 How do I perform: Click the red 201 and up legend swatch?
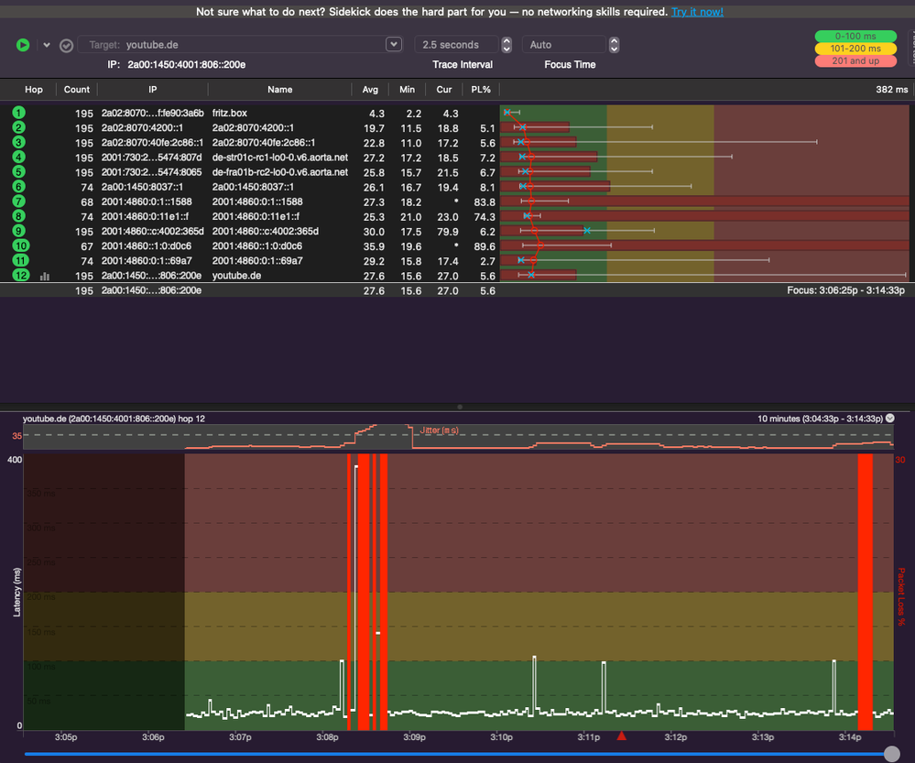pyautogui.click(x=855, y=61)
